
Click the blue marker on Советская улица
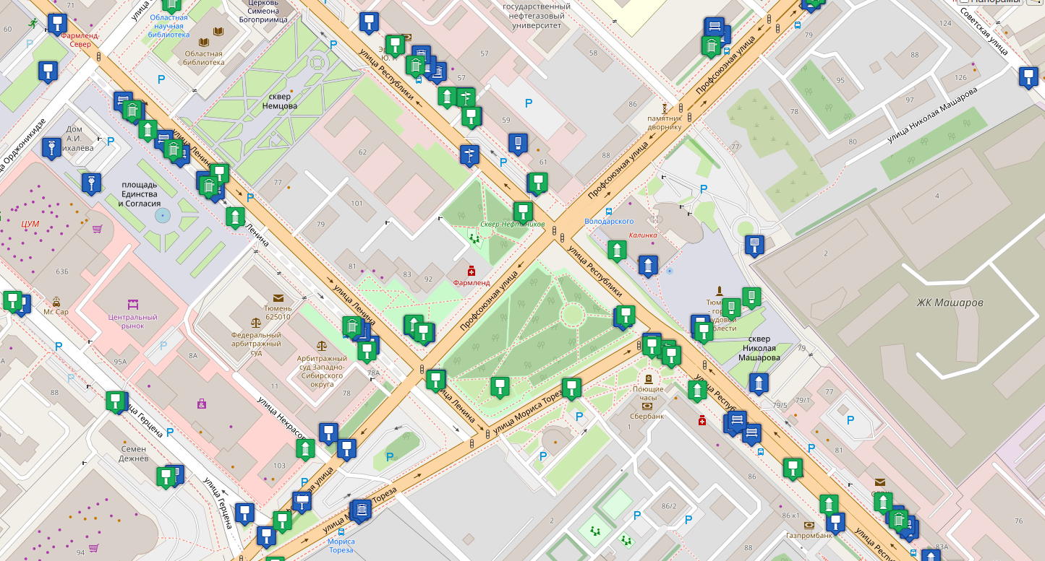[x=1028, y=76]
